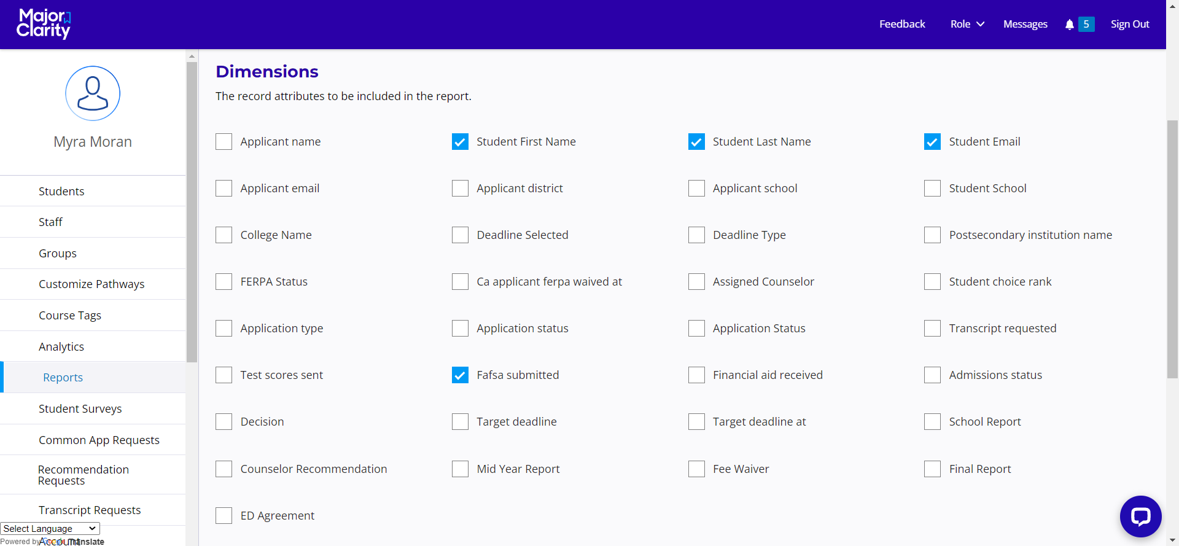Check the ED Agreement checkbox
The width and height of the screenshot is (1179, 546).
pyautogui.click(x=224, y=516)
